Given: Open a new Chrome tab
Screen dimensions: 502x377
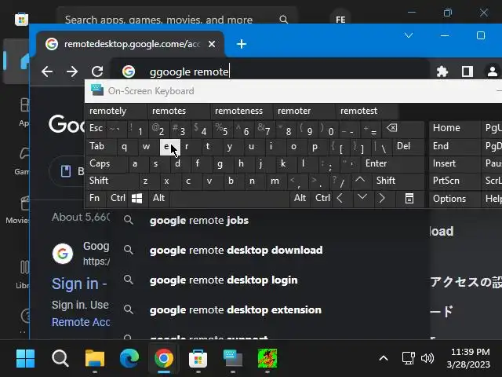Looking at the screenshot, I should coord(242,44).
